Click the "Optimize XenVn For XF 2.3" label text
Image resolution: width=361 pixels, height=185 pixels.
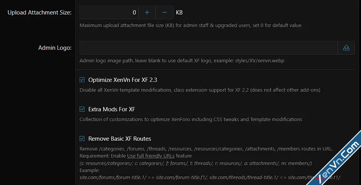[123, 80]
